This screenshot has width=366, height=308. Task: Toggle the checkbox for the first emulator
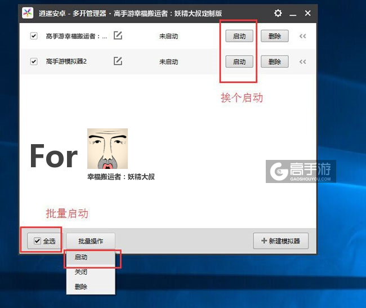pyautogui.click(x=34, y=36)
